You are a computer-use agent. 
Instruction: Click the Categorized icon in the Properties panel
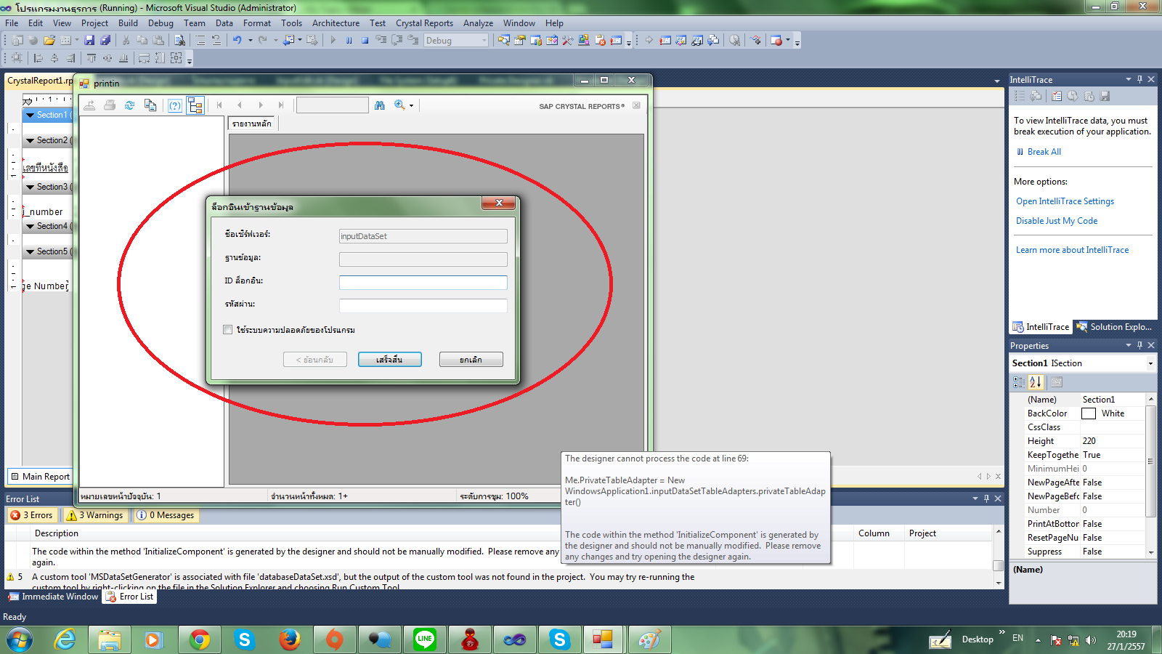click(1019, 382)
